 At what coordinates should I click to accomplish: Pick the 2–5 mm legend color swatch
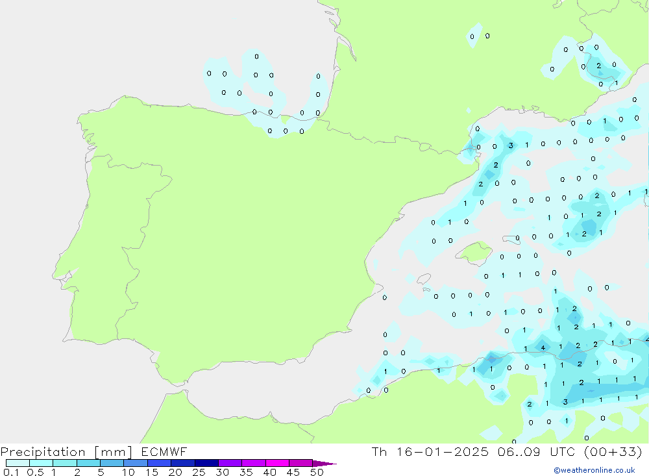tap(88, 463)
